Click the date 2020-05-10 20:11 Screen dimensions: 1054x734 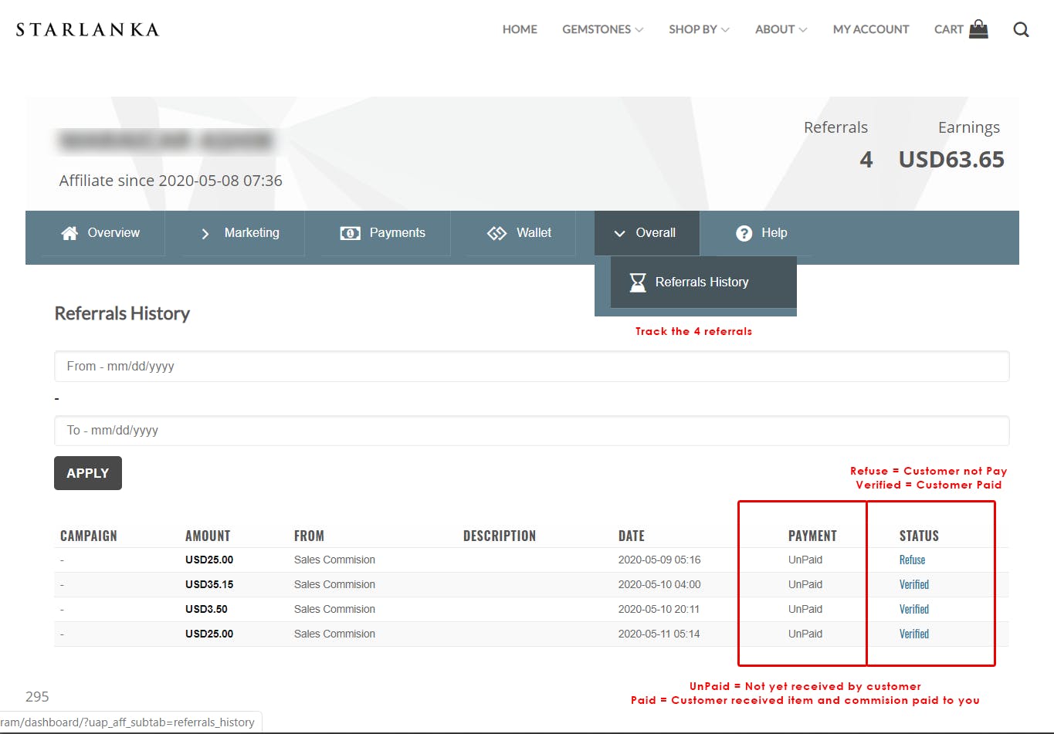point(659,609)
